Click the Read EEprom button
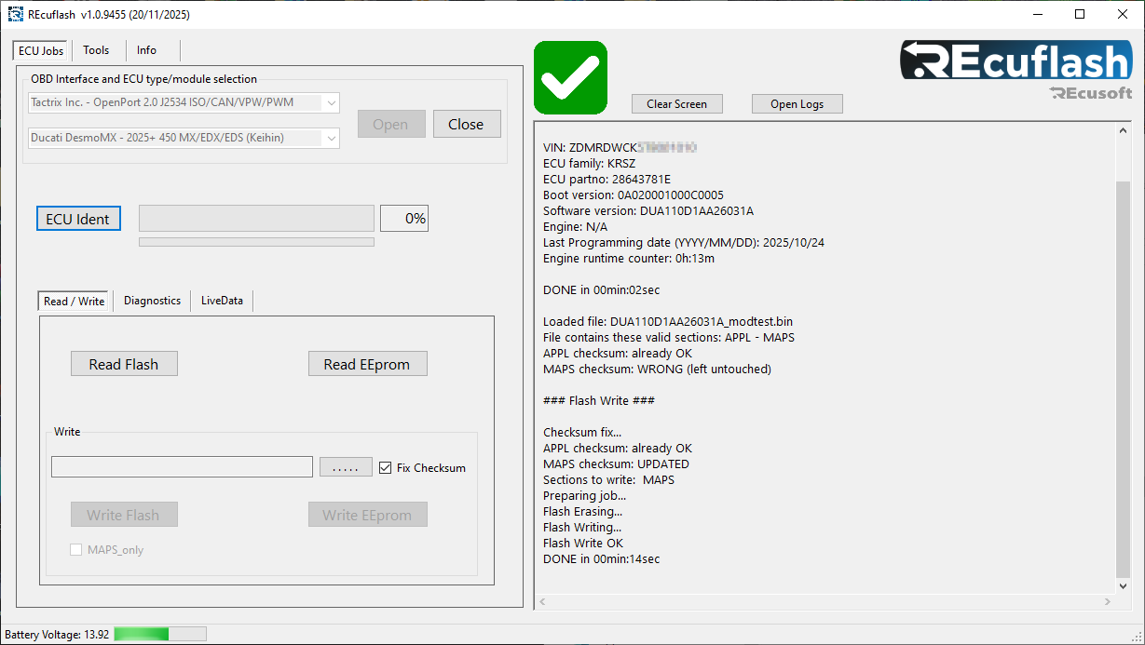Image resolution: width=1145 pixels, height=645 pixels. (x=367, y=364)
